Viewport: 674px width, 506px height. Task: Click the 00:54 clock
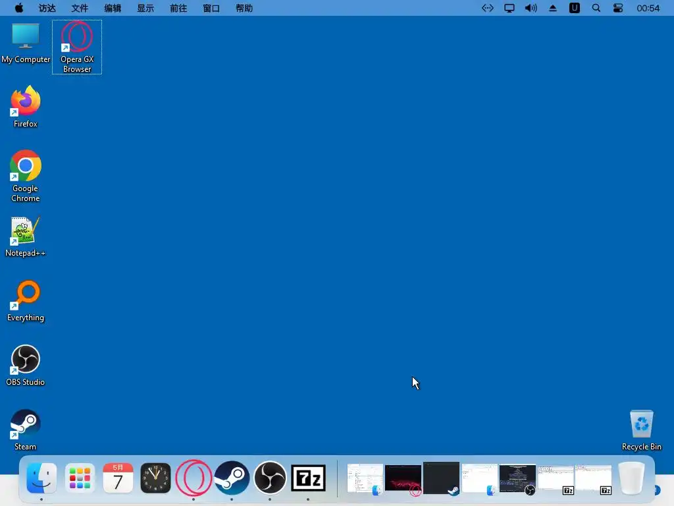(x=648, y=8)
